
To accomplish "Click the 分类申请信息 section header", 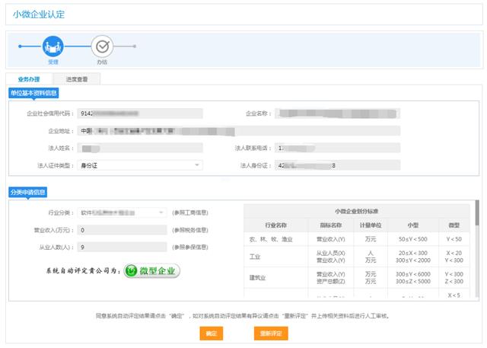I will click(x=28, y=192).
